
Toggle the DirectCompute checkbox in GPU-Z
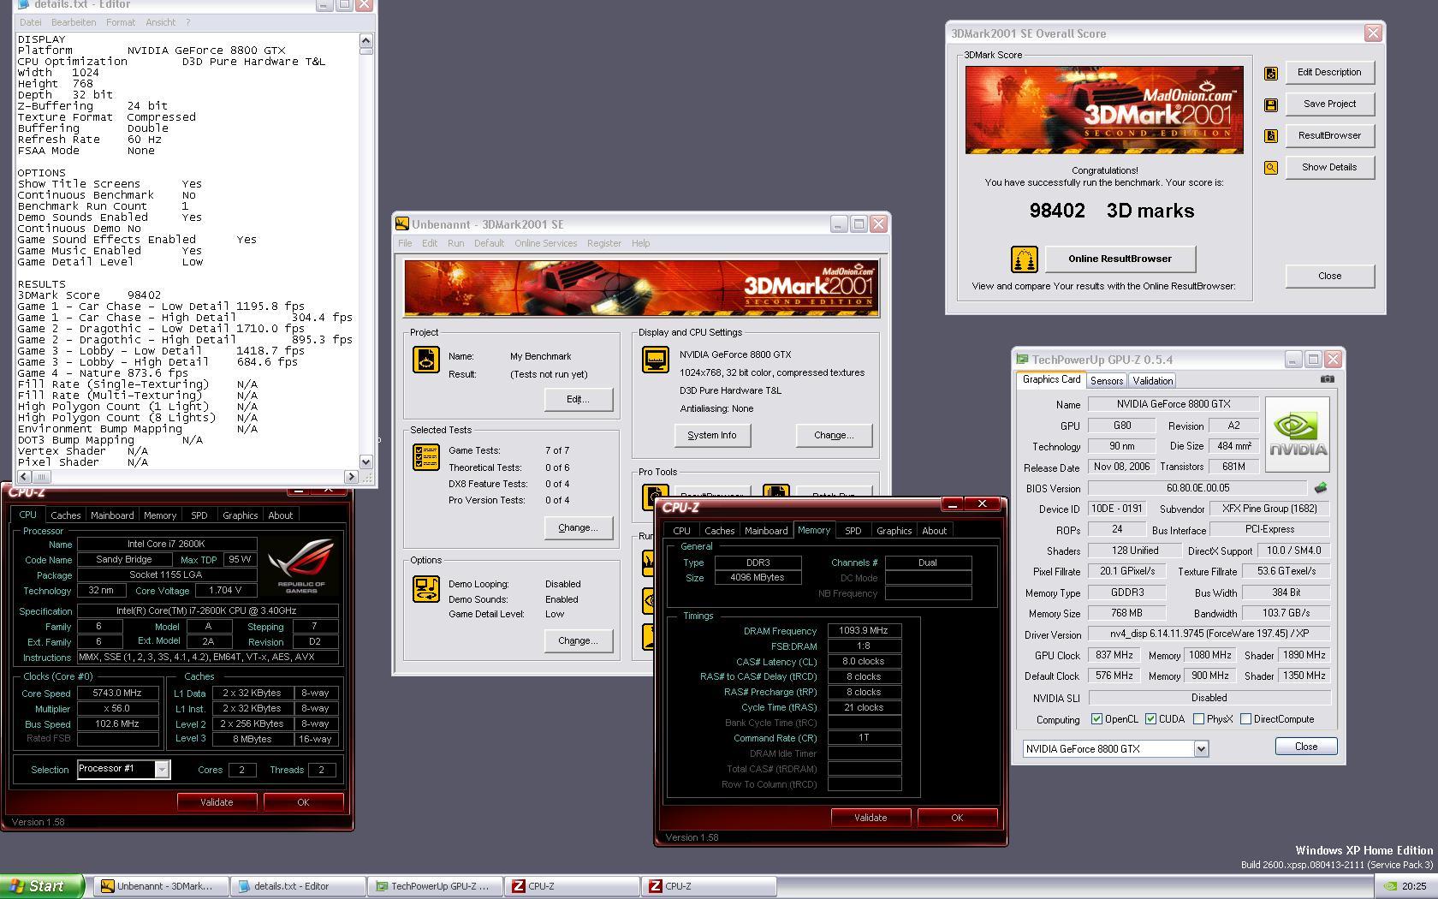click(1245, 719)
